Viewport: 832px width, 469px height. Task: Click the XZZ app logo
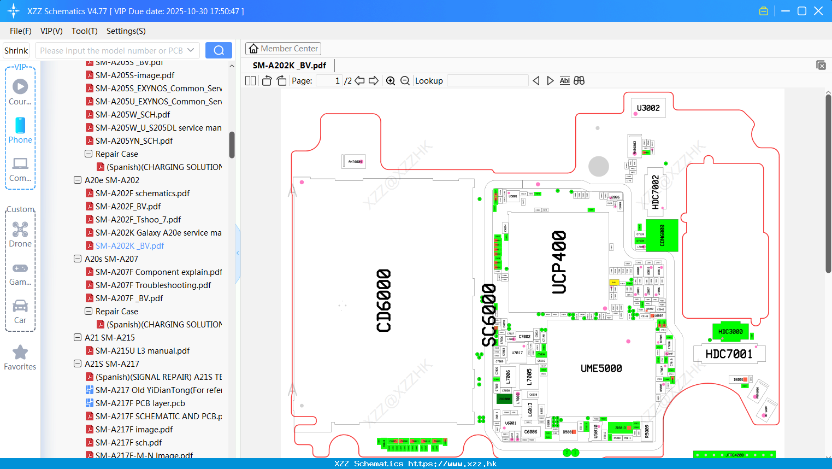pyautogui.click(x=13, y=11)
